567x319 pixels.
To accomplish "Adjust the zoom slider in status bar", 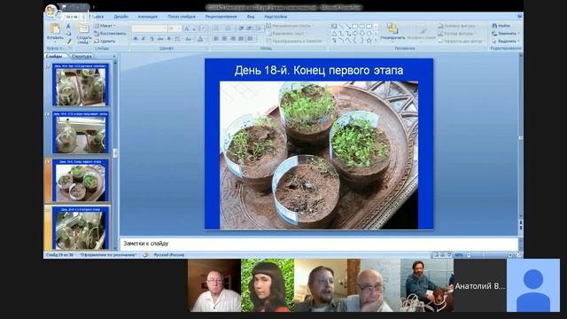I will point(489,255).
